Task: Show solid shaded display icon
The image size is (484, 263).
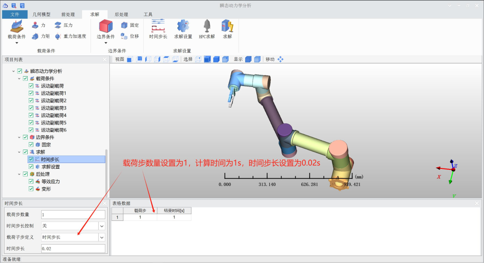Action: point(248,59)
